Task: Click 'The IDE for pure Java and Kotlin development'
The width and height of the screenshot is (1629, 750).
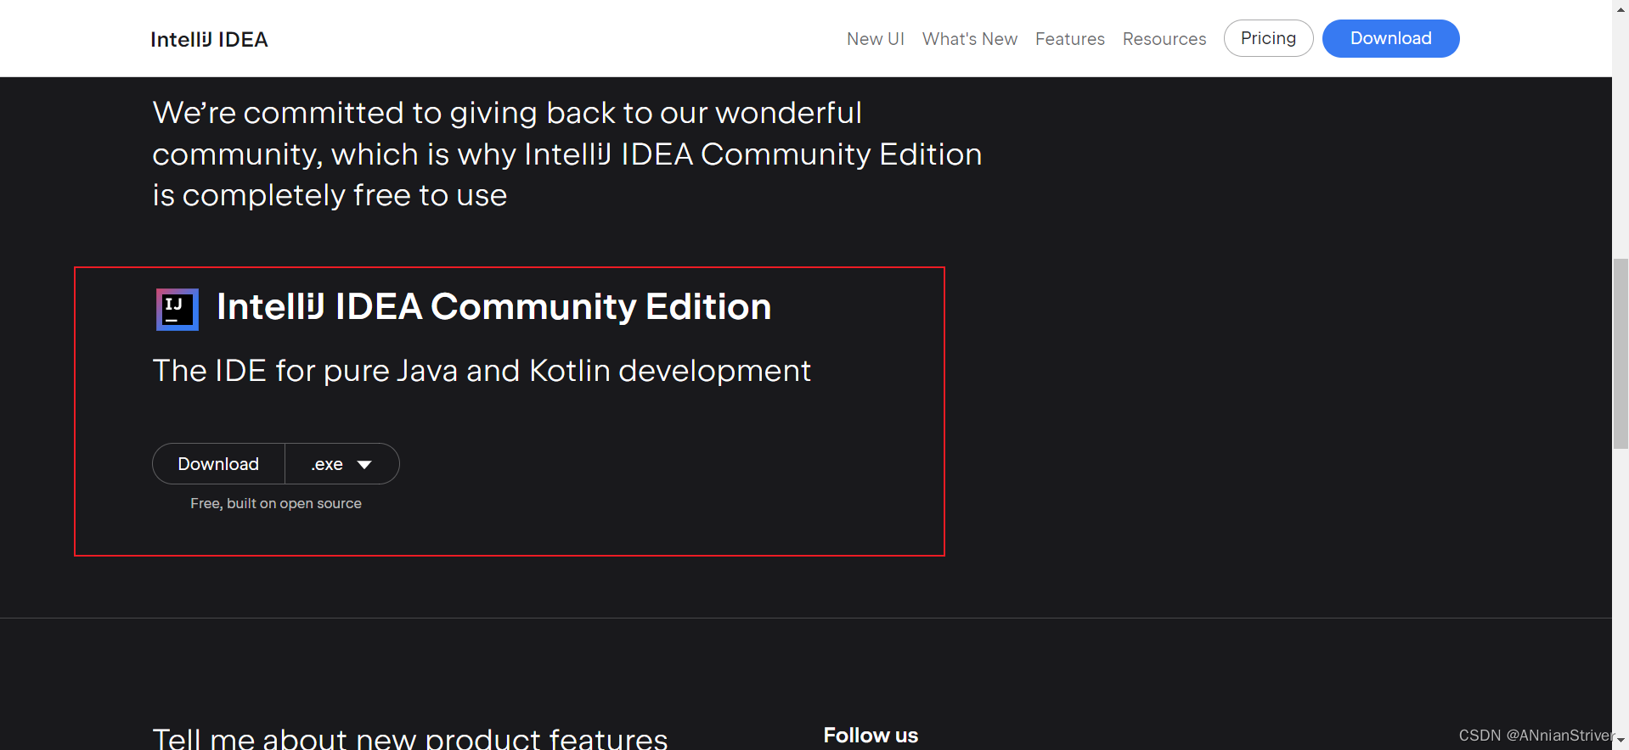Action: click(482, 371)
